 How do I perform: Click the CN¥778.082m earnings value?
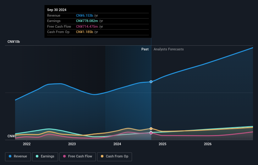[x=87, y=21]
